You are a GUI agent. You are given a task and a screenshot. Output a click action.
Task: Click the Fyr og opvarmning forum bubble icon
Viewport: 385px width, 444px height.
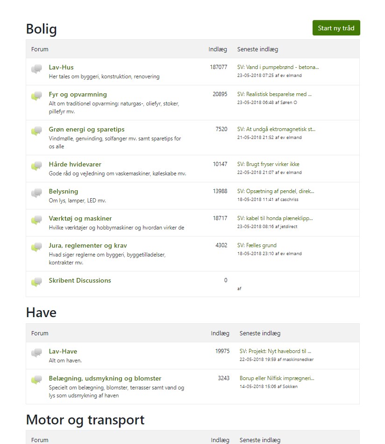[36, 96]
